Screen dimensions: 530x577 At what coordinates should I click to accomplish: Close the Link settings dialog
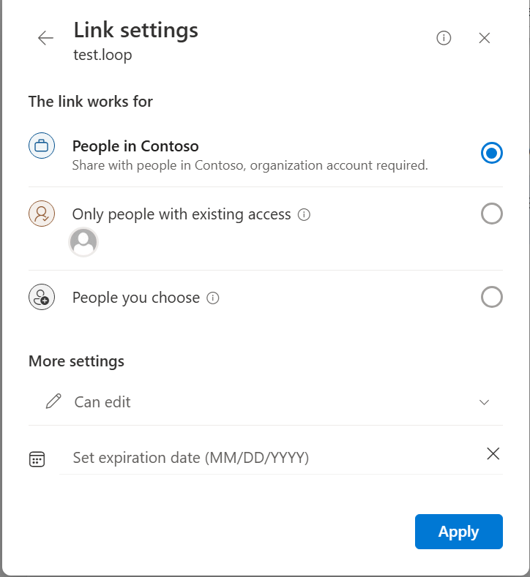[x=484, y=38]
